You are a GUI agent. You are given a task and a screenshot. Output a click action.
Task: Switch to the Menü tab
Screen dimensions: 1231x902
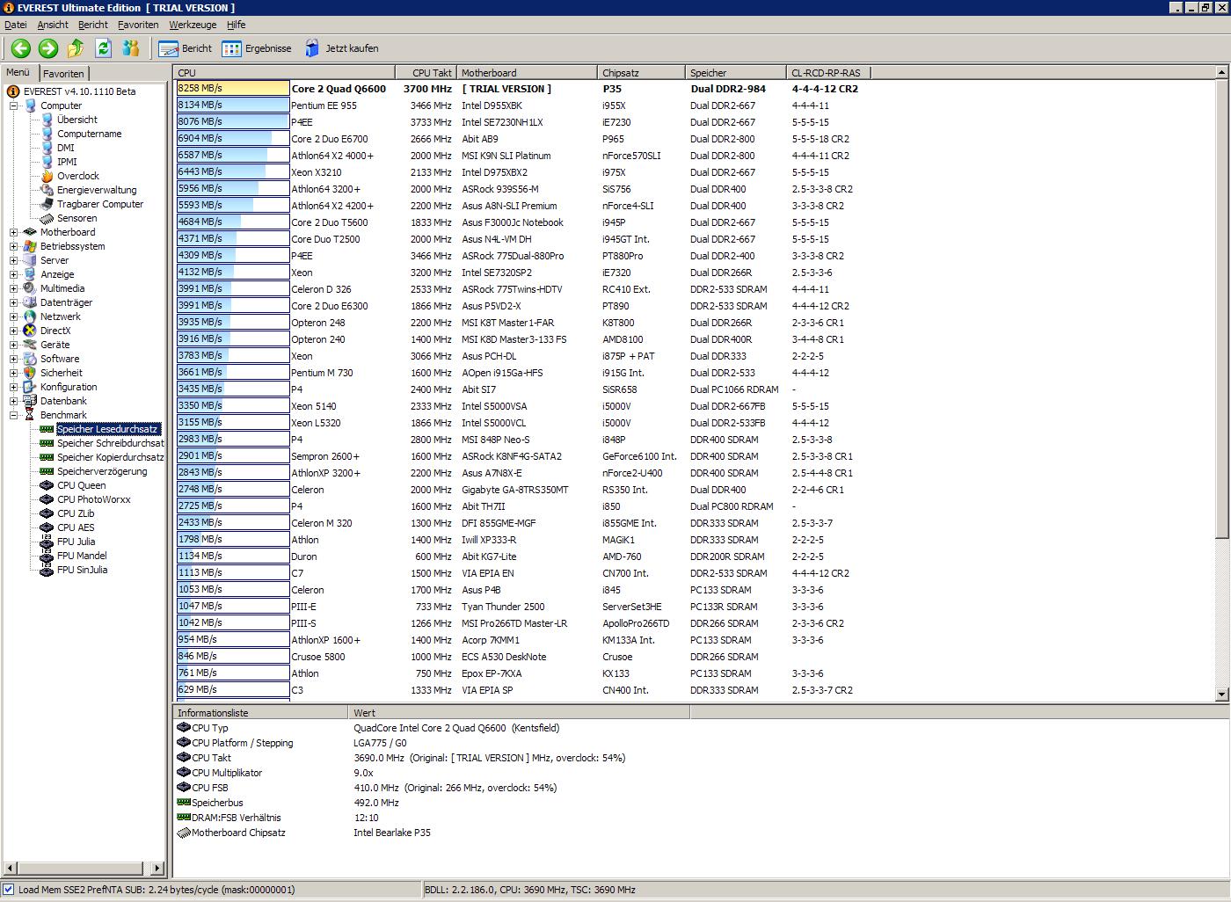tap(18, 73)
